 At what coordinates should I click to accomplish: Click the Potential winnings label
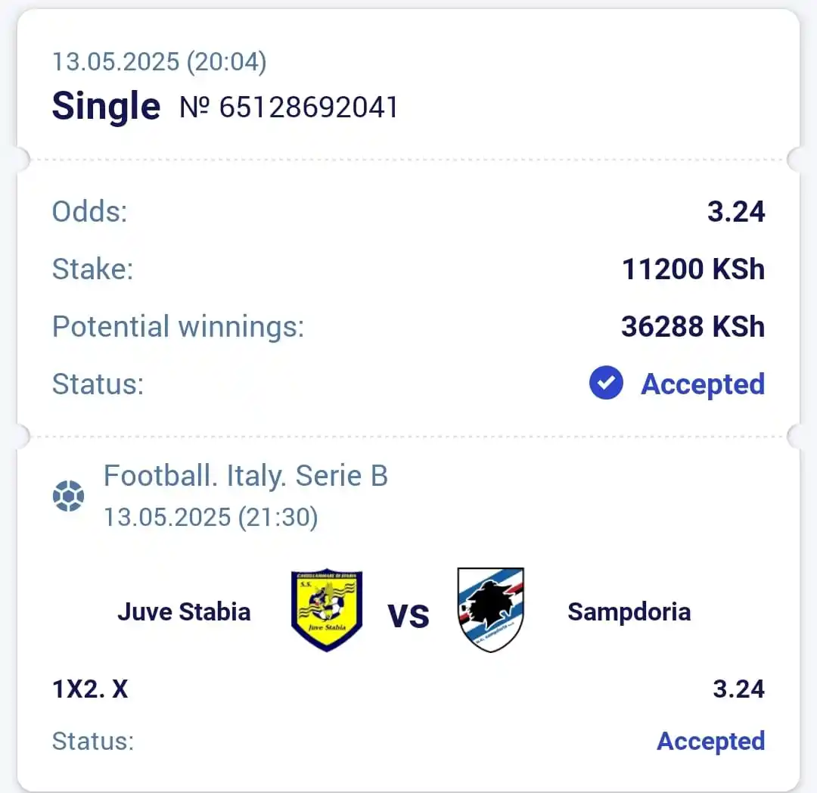(x=179, y=327)
